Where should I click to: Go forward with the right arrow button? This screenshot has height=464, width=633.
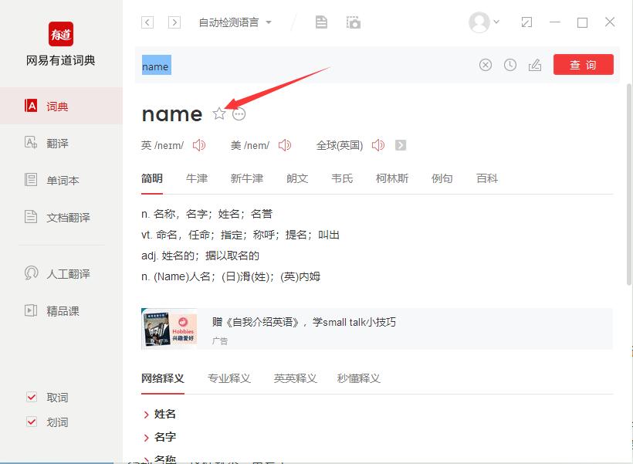pos(174,22)
